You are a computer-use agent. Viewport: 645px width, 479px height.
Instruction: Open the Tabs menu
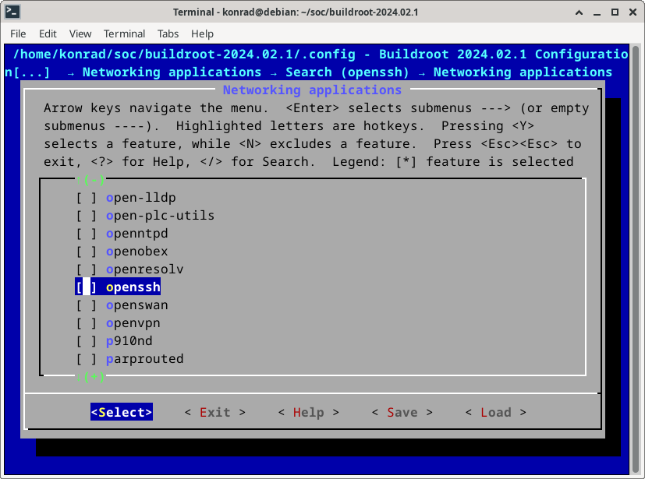coord(168,33)
